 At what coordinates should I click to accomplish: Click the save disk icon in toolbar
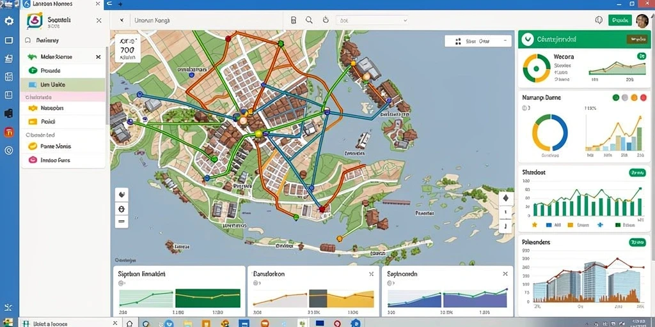pos(294,20)
